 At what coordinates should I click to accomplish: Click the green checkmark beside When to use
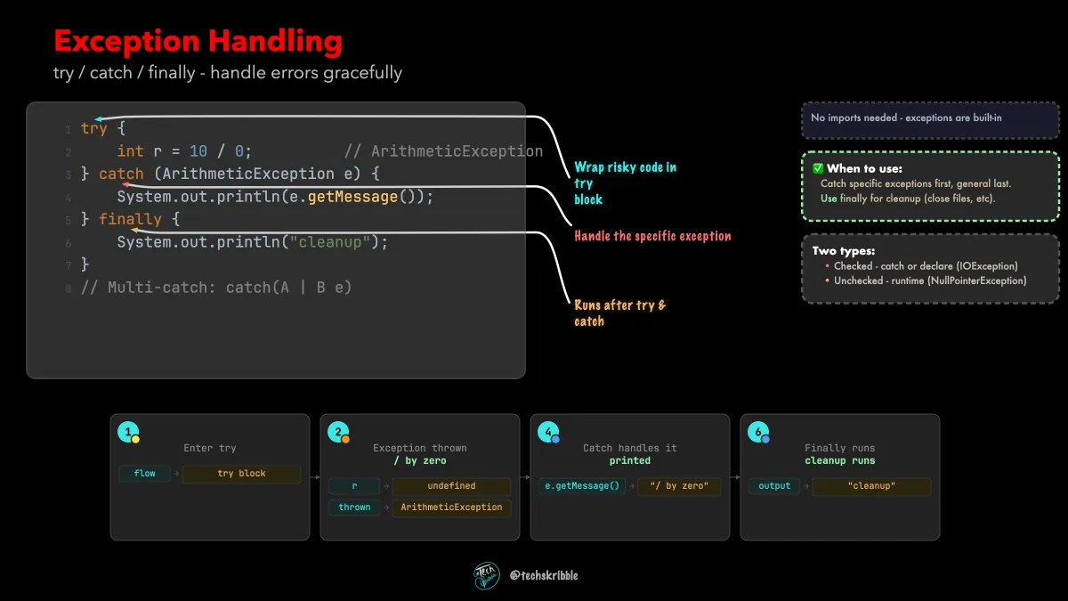818,168
